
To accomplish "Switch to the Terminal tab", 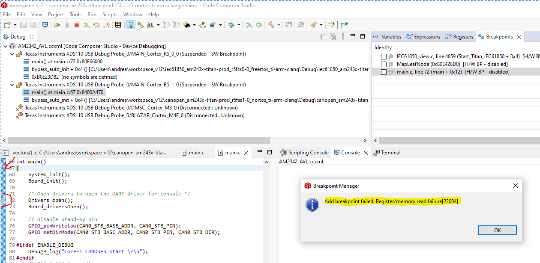I will point(387,153).
